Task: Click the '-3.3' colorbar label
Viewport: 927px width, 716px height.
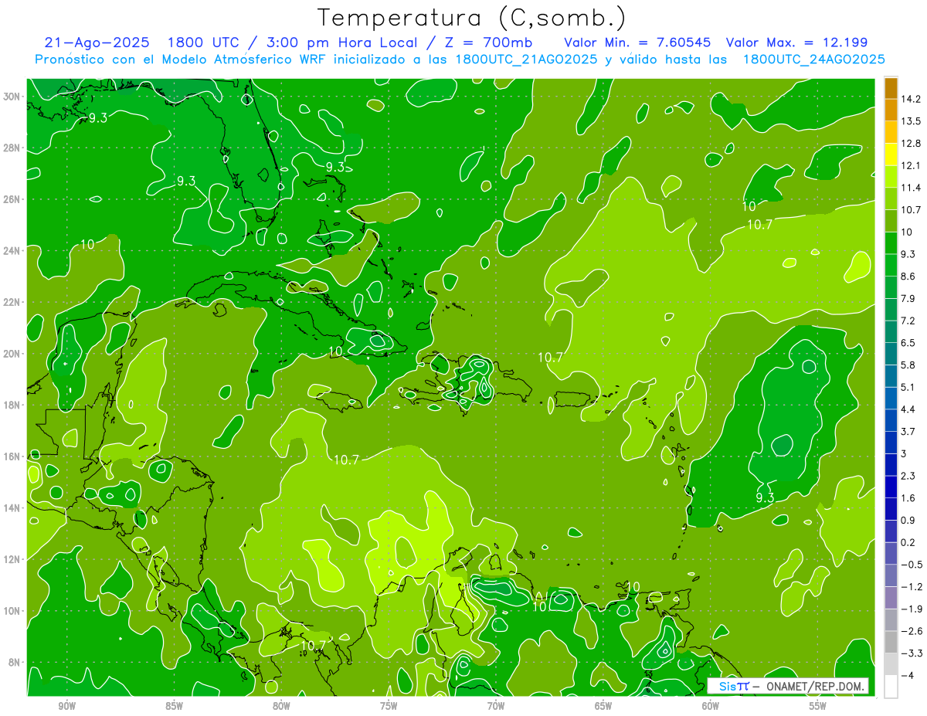Action: click(912, 653)
